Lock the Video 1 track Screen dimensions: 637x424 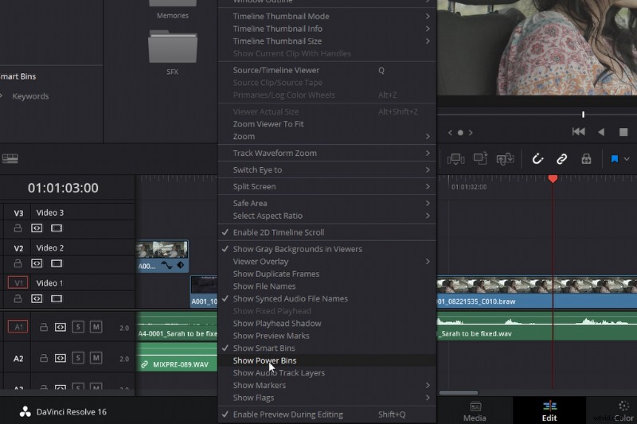tap(18, 298)
